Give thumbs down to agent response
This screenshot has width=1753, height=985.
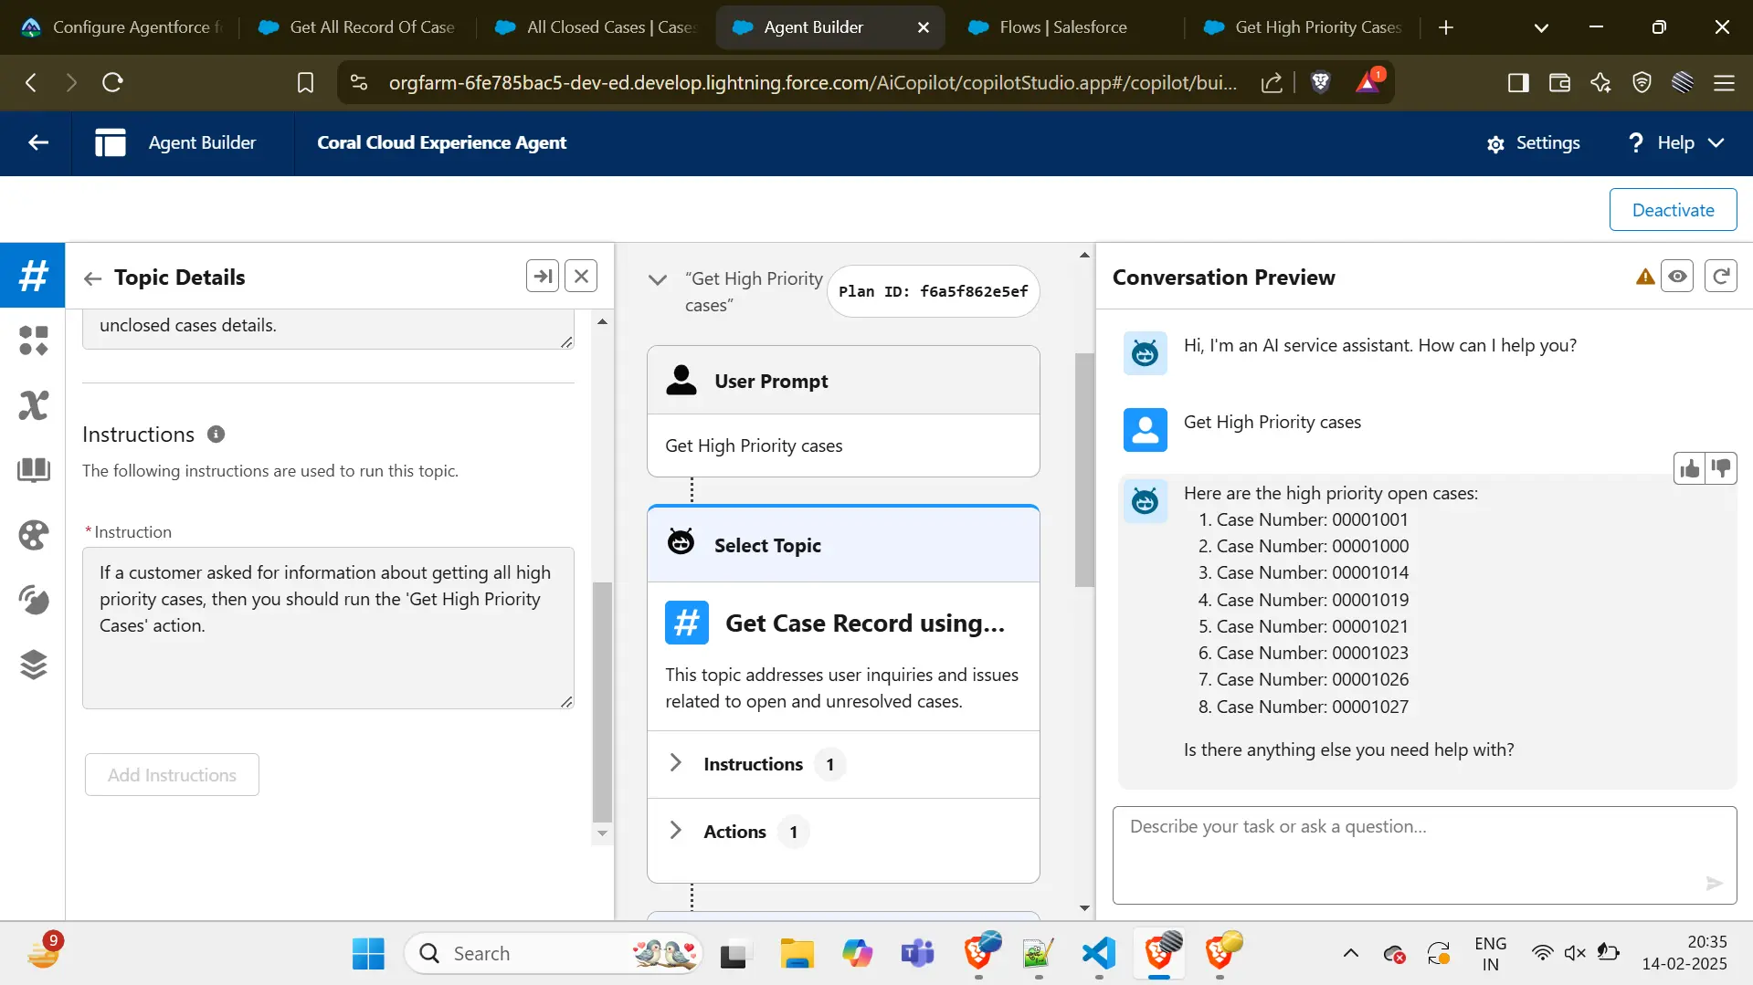(1721, 468)
